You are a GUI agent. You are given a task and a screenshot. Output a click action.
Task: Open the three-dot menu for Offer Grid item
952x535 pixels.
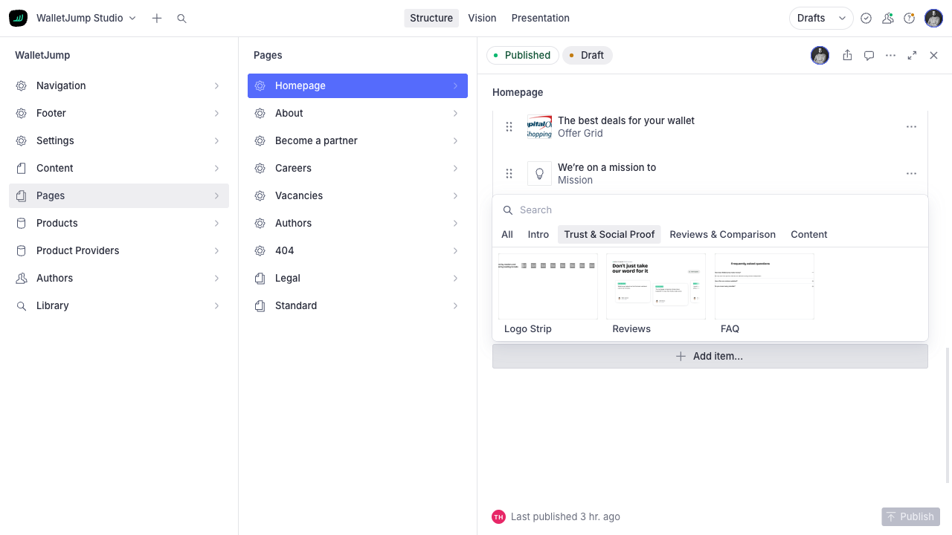pyautogui.click(x=911, y=126)
